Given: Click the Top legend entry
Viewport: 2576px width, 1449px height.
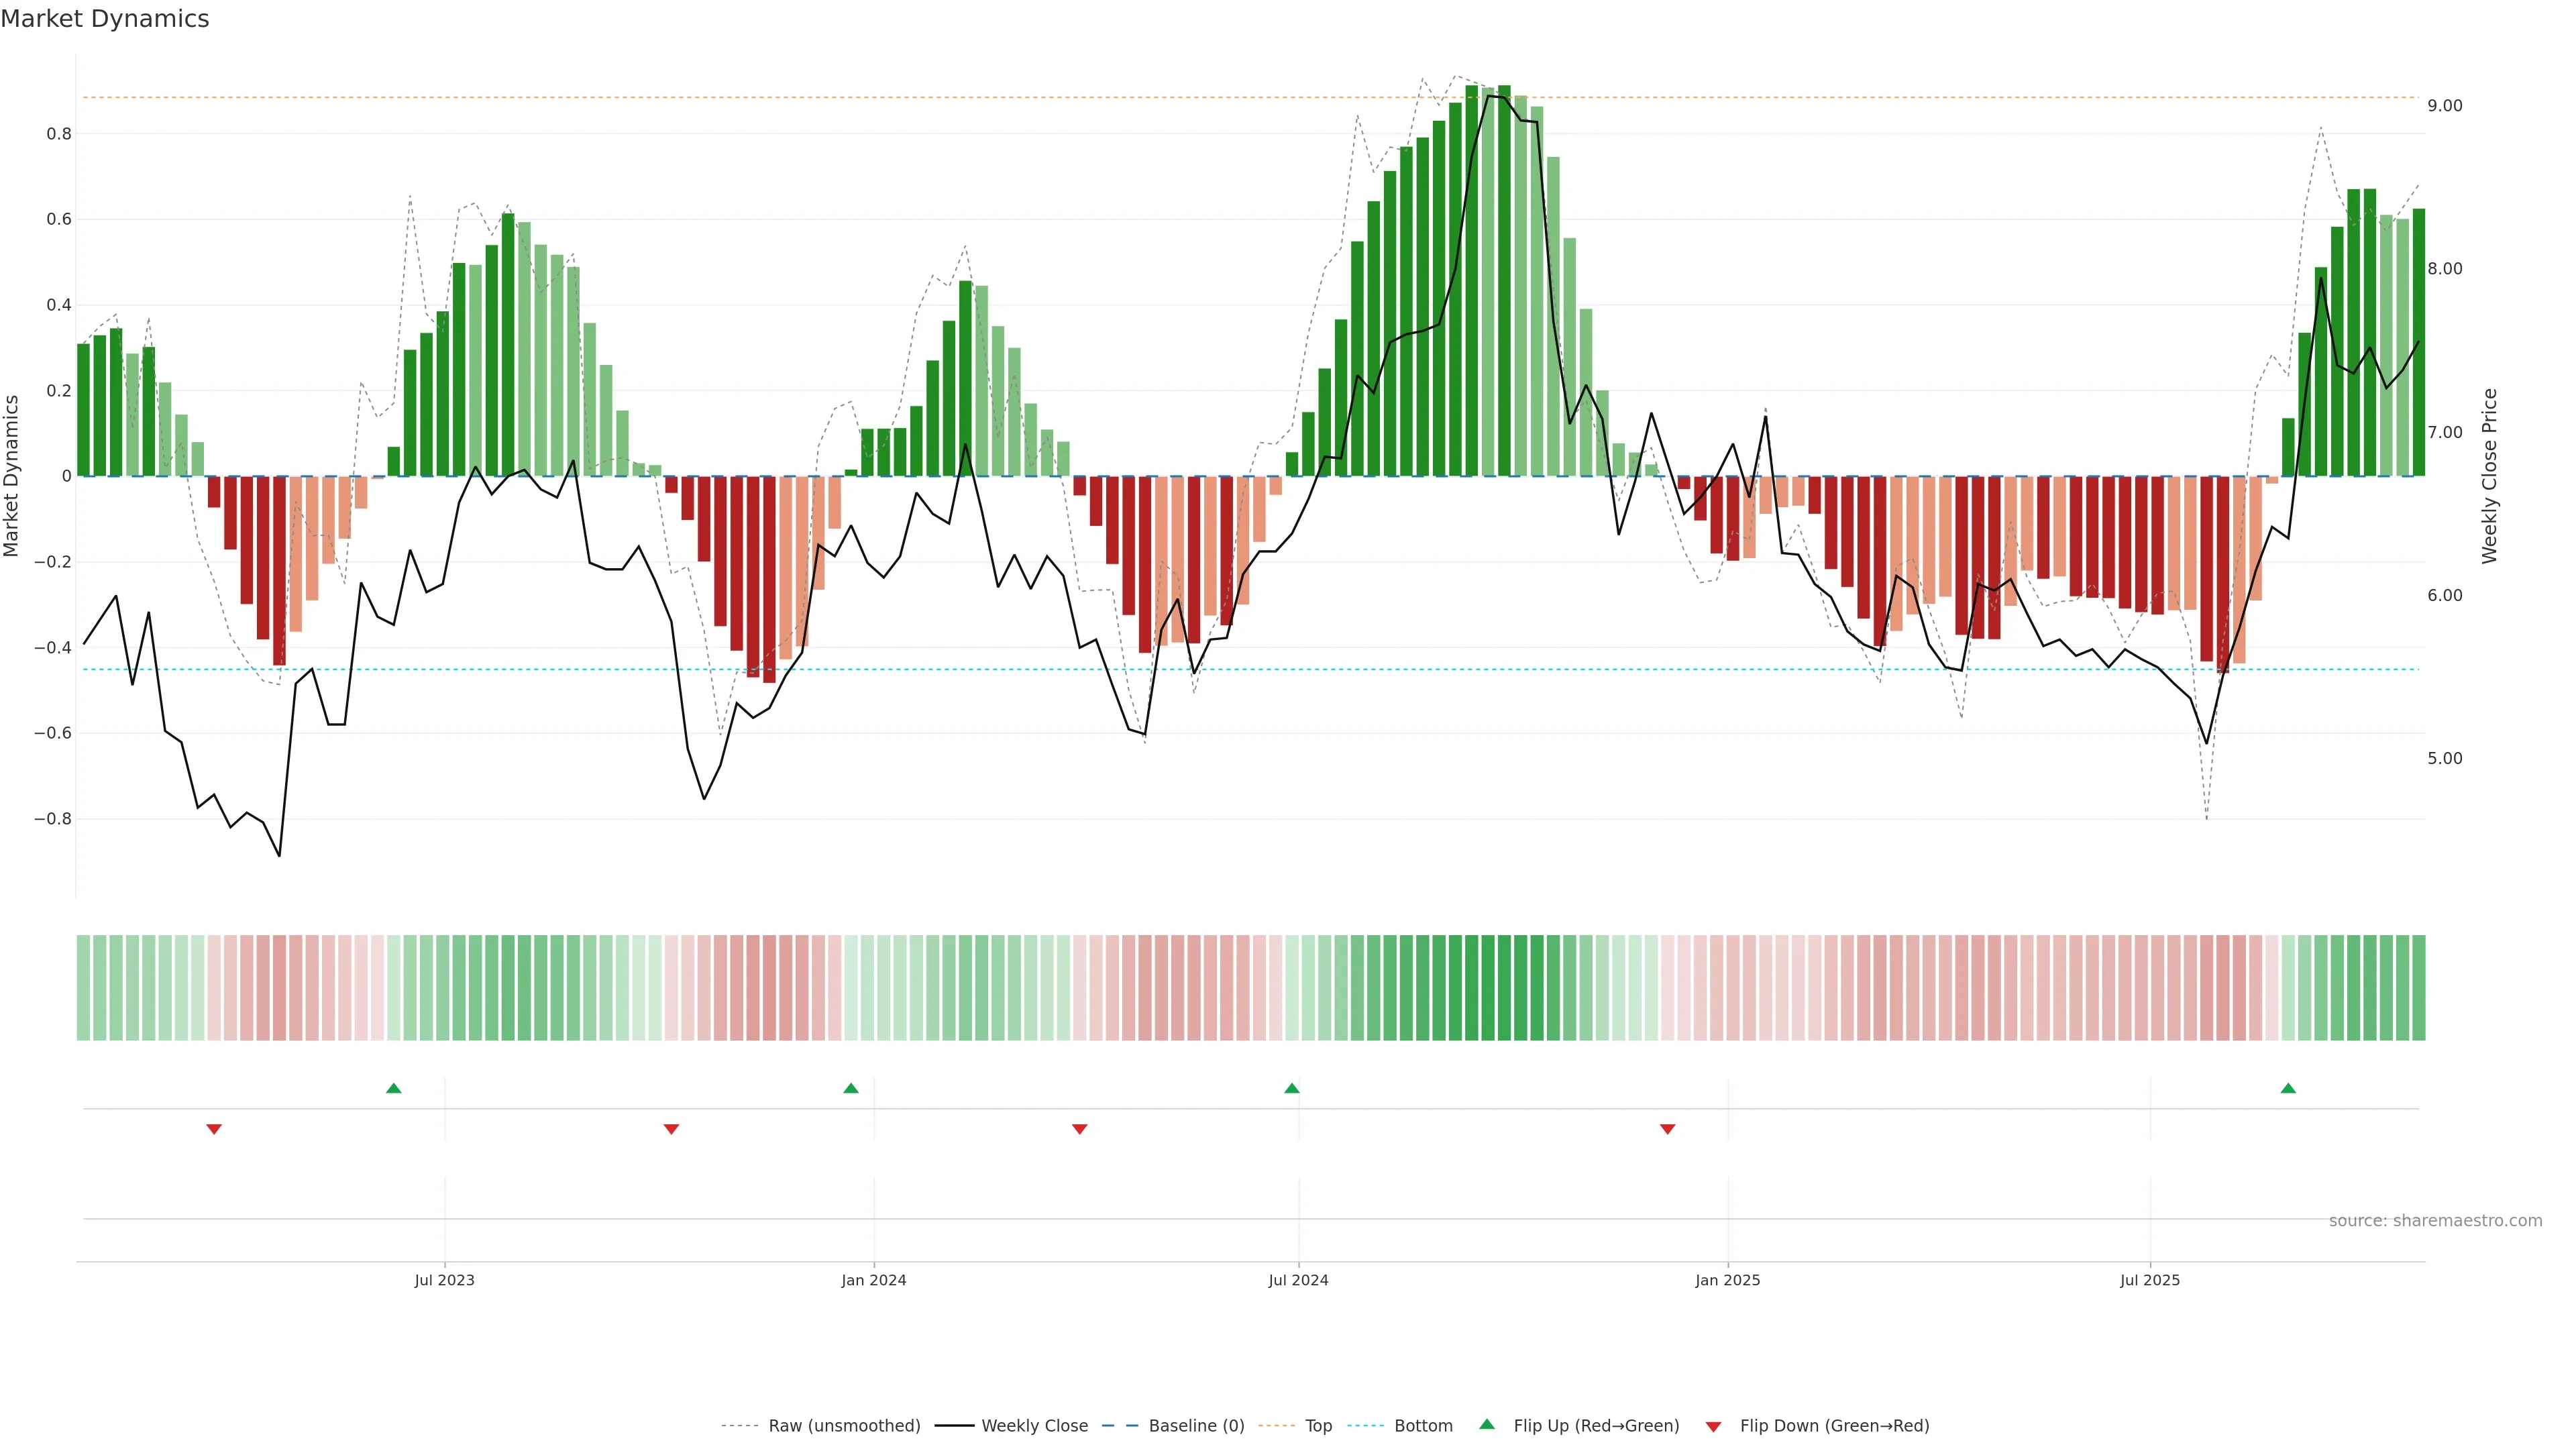Looking at the screenshot, I should [1318, 1426].
